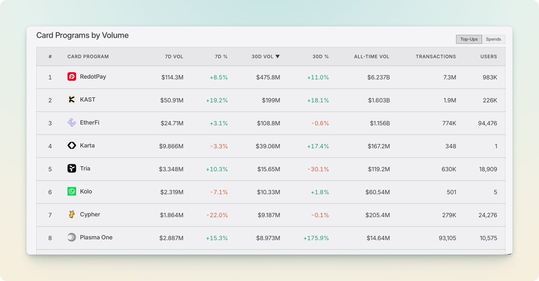This screenshot has width=539, height=281.
Task: Click RedotPay's +11.0% 30D change
Action: click(318, 78)
